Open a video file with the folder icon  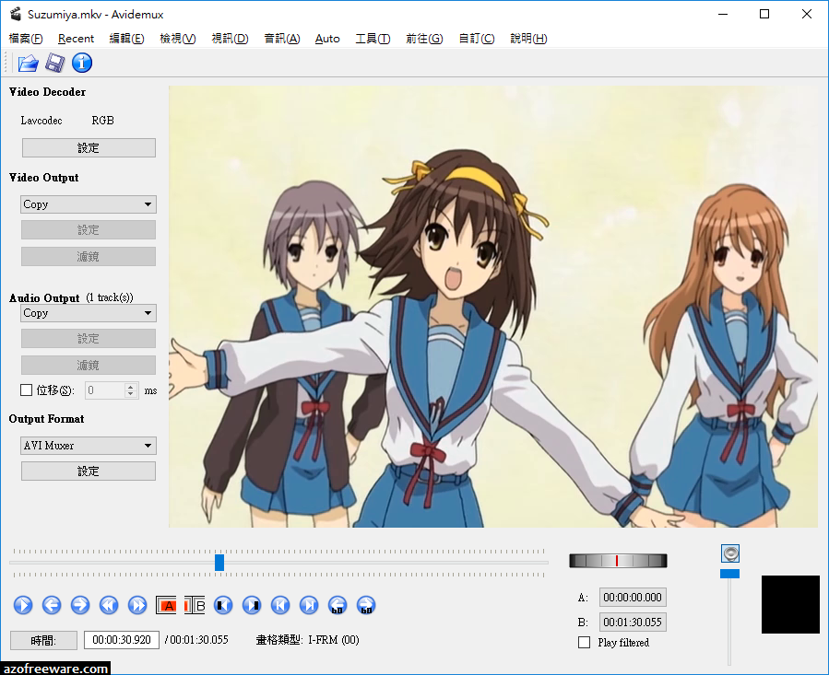click(28, 63)
